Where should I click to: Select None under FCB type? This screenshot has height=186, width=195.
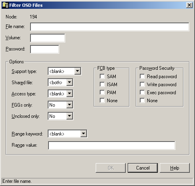[x=102, y=101]
